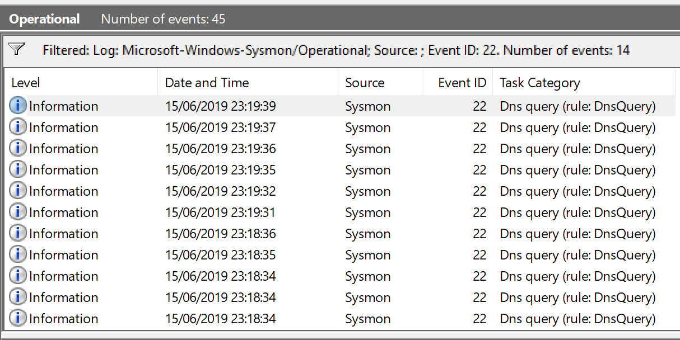Viewport: 680px width, 340px height.
Task: Click the filter funnel icon
Action: [x=16, y=49]
